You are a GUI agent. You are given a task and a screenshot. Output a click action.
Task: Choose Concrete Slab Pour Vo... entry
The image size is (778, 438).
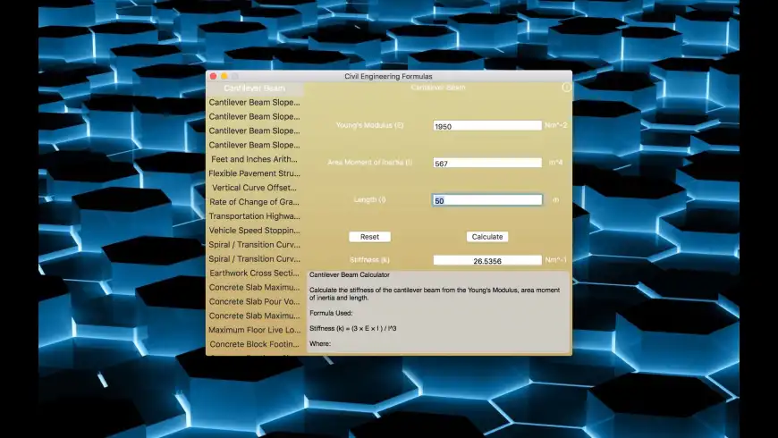tap(255, 301)
